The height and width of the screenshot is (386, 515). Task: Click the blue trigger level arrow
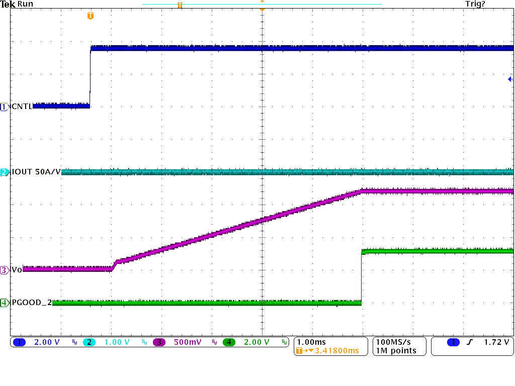click(x=510, y=79)
